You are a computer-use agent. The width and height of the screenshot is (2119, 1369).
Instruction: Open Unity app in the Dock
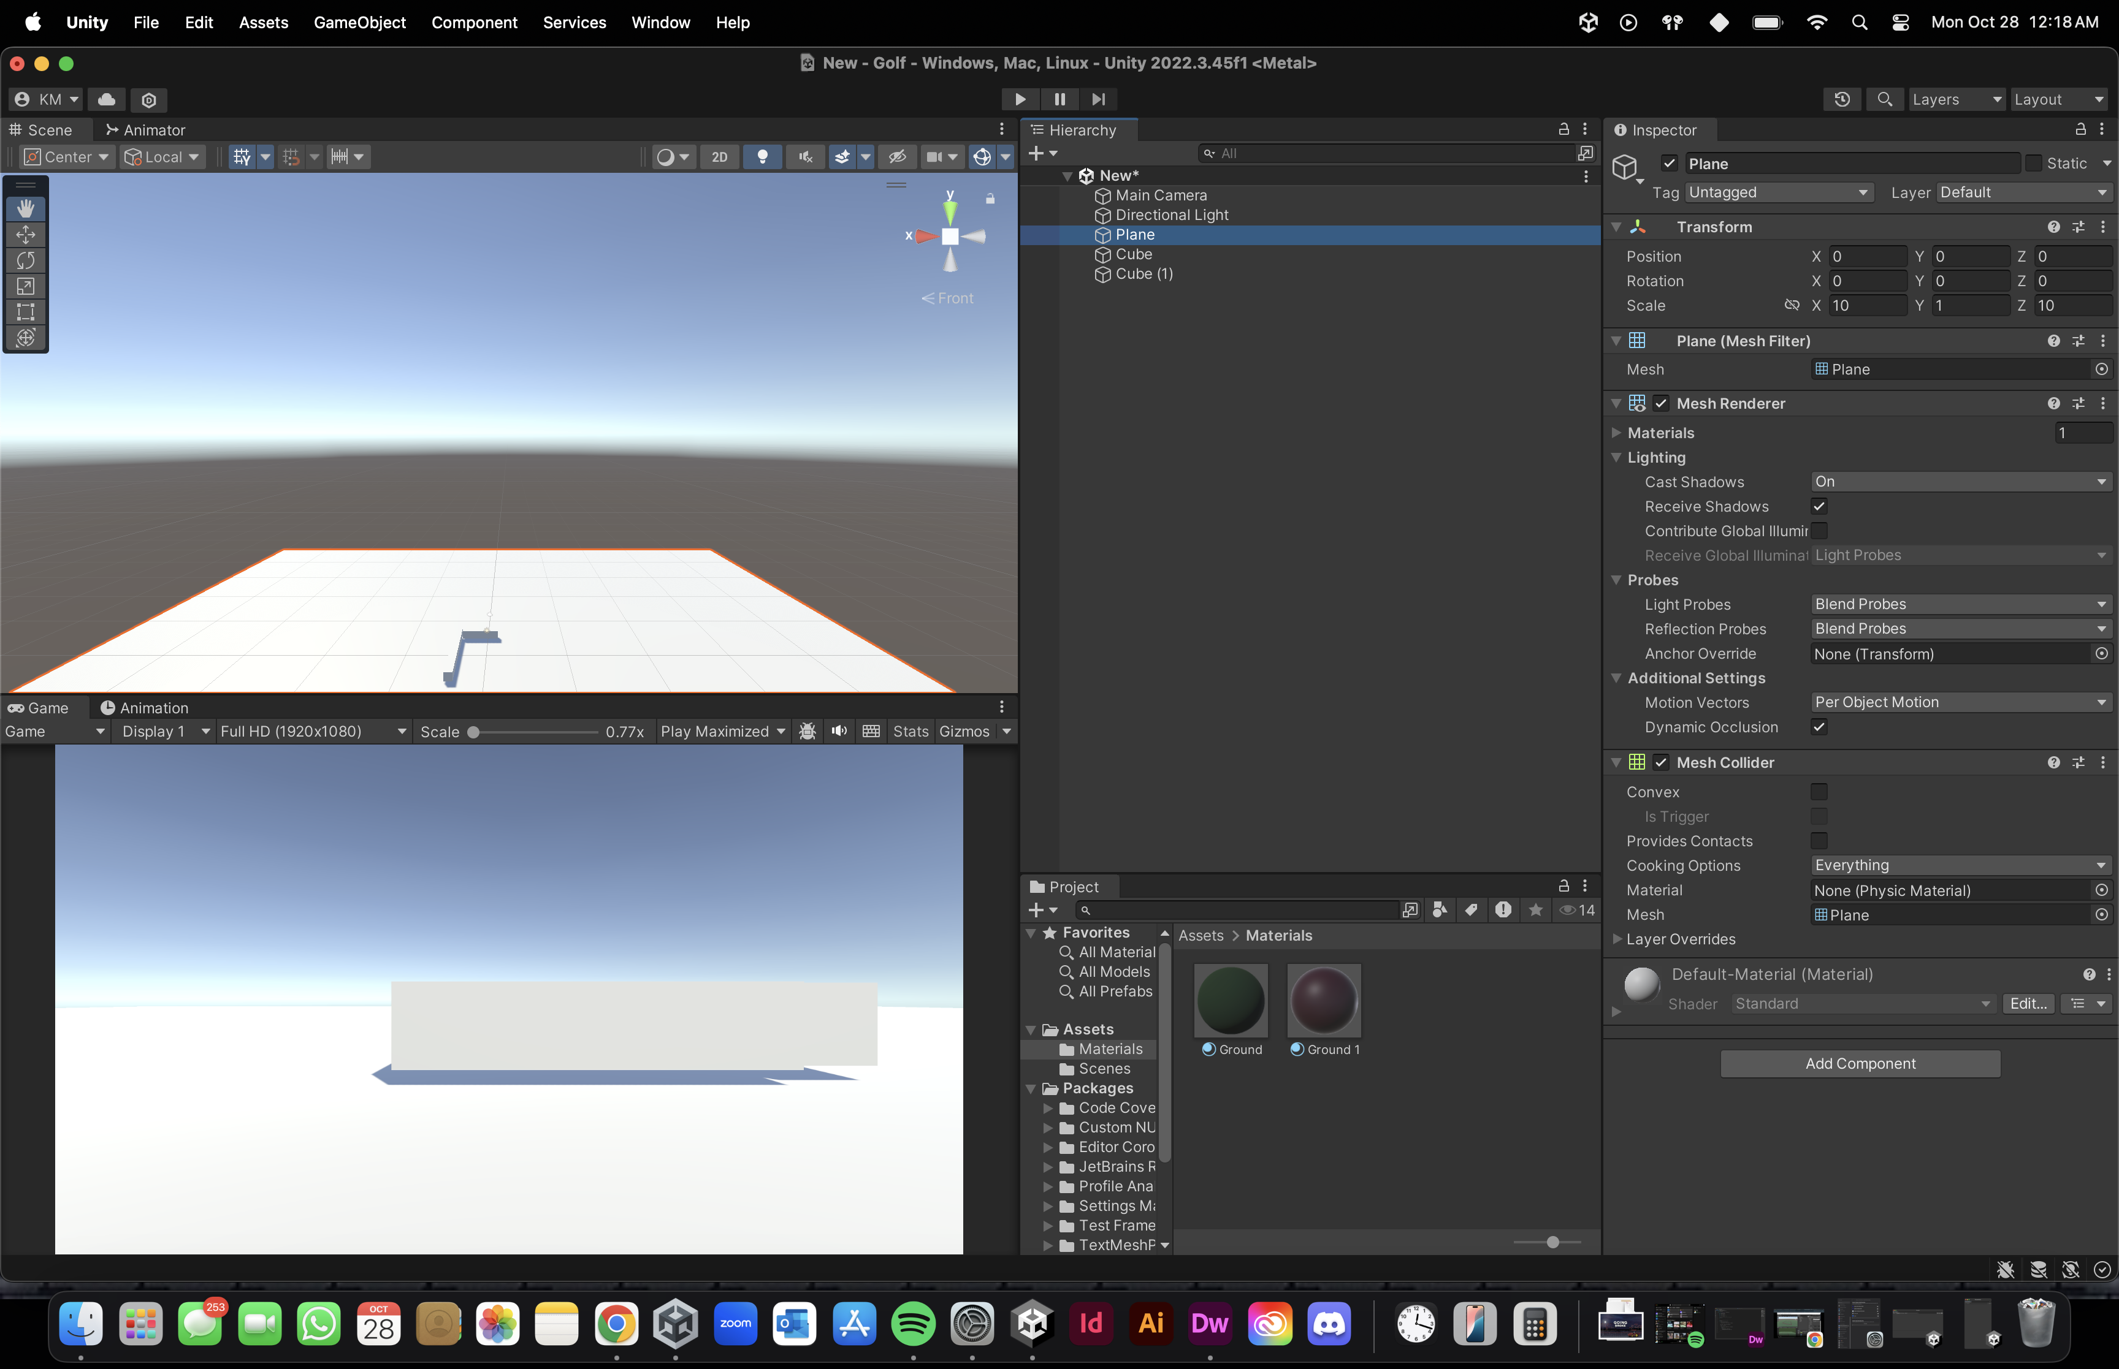click(1033, 1324)
